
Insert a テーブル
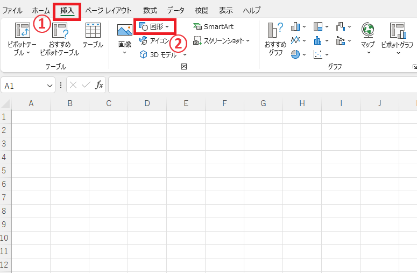click(x=93, y=35)
